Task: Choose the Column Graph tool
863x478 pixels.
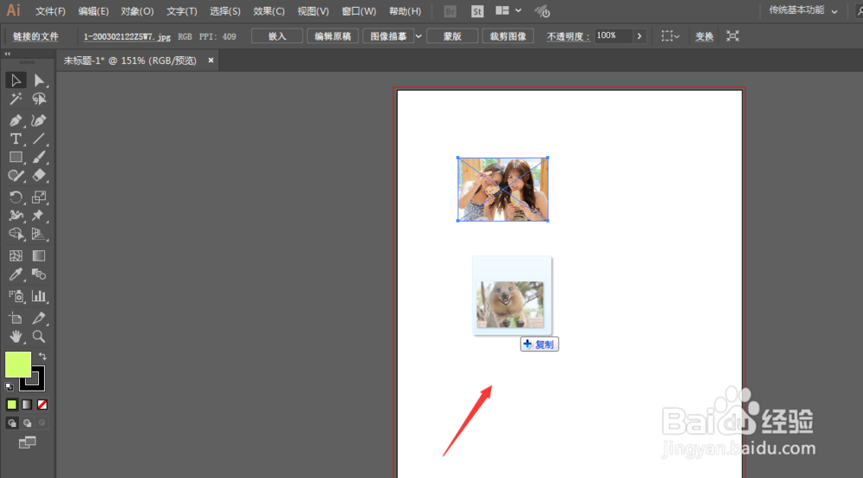Action: point(39,296)
